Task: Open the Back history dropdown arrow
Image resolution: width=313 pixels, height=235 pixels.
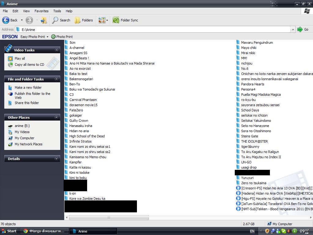Action: (x=22, y=20)
